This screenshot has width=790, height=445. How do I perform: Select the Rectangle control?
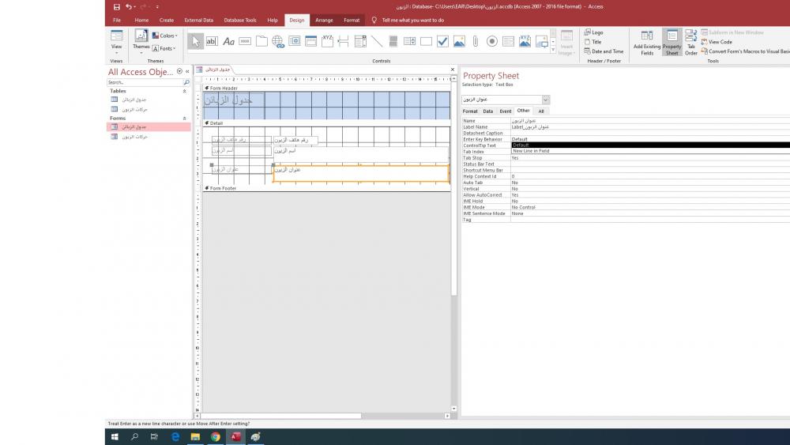(x=427, y=41)
